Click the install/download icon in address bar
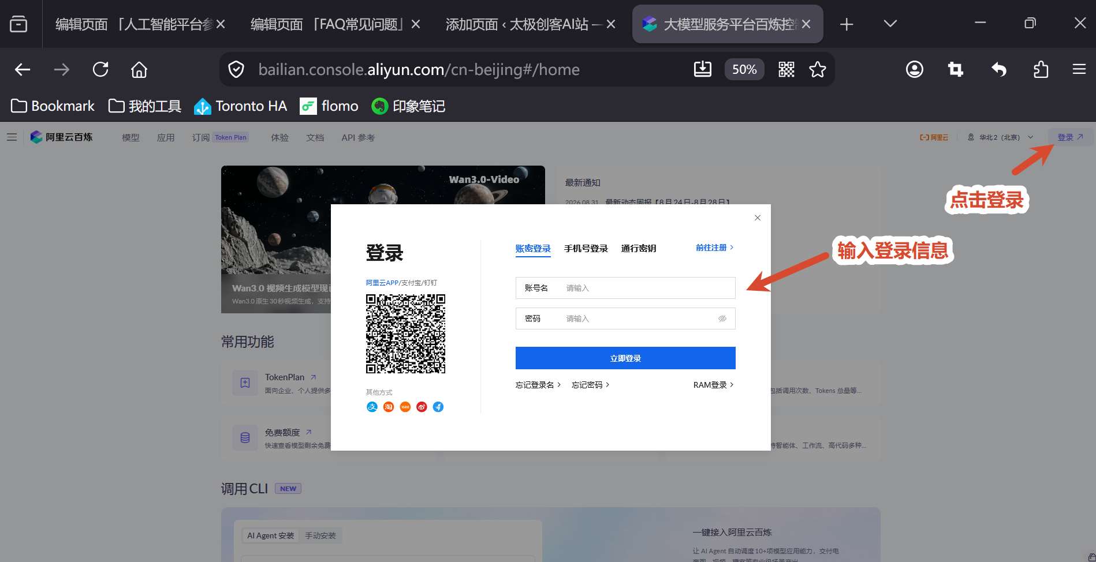The height and width of the screenshot is (562, 1096). point(702,69)
